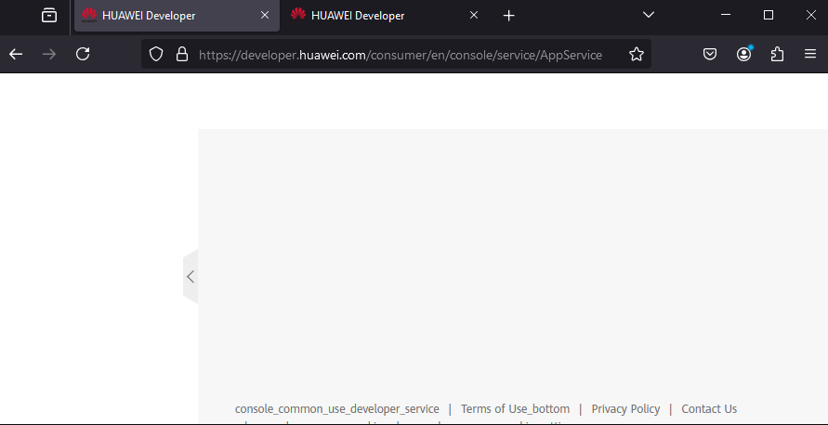The image size is (828, 425).
Task: Open the tracking protection shield panel
Action: click(156, 55)
